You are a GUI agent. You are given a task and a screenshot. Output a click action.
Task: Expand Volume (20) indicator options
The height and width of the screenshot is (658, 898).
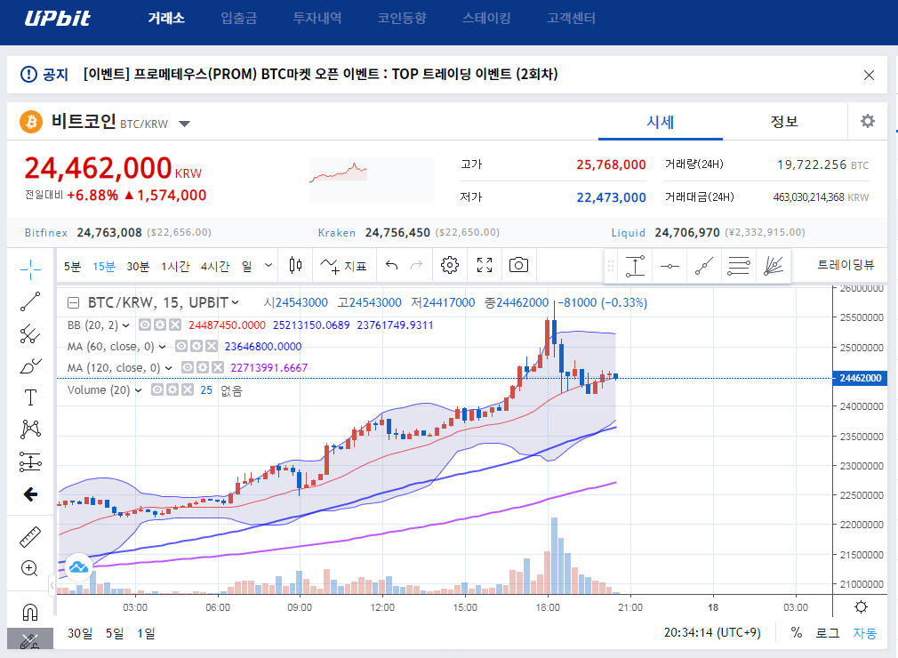click(x=138, y=390)
